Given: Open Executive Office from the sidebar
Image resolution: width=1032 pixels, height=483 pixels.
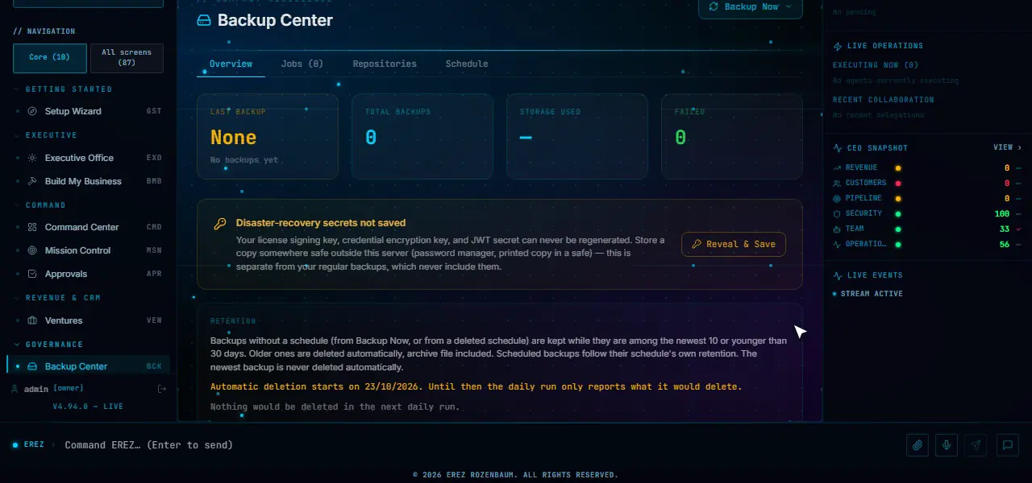Looking at the screenshot, I should pos(89,158).
